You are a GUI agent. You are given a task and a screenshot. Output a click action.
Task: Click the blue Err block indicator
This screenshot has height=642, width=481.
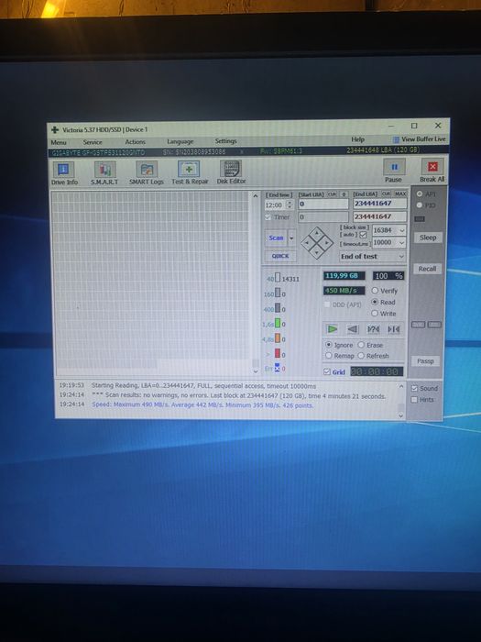point(278,368)
